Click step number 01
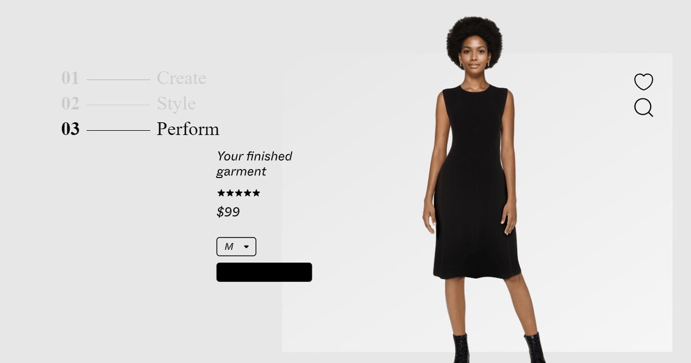Image resolution: width=691 pixels, height=363 pixels. (x=70, y=78)
